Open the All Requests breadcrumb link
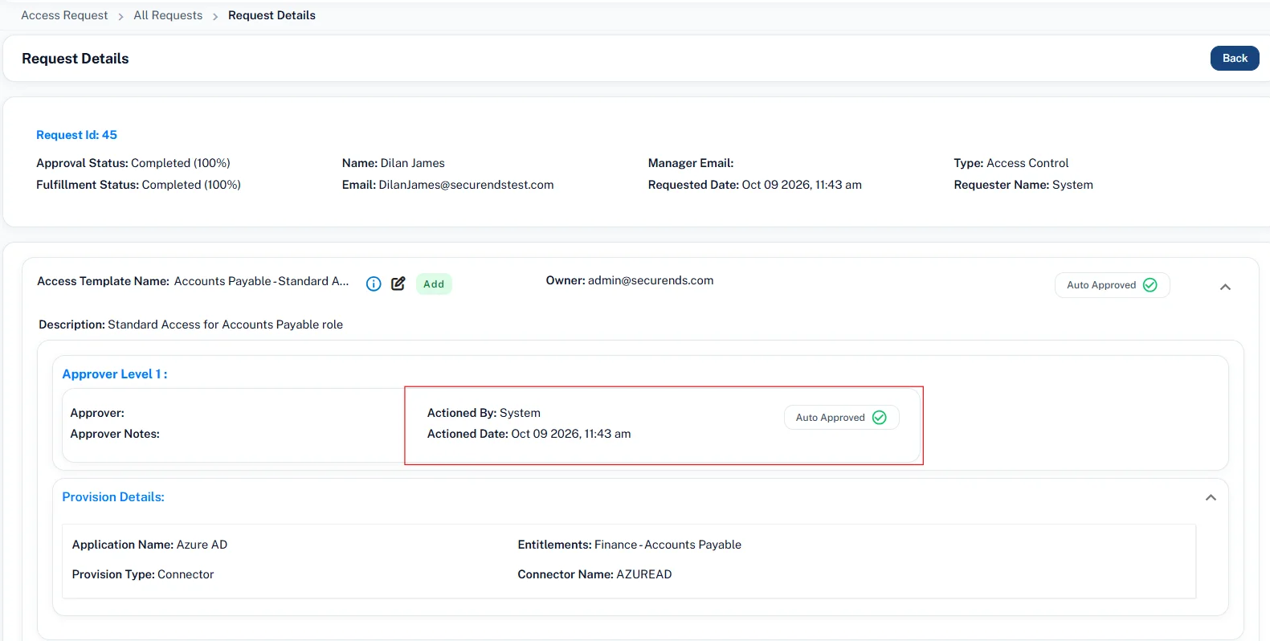This screenshot has width=1270, height=641. pos(168,15)
